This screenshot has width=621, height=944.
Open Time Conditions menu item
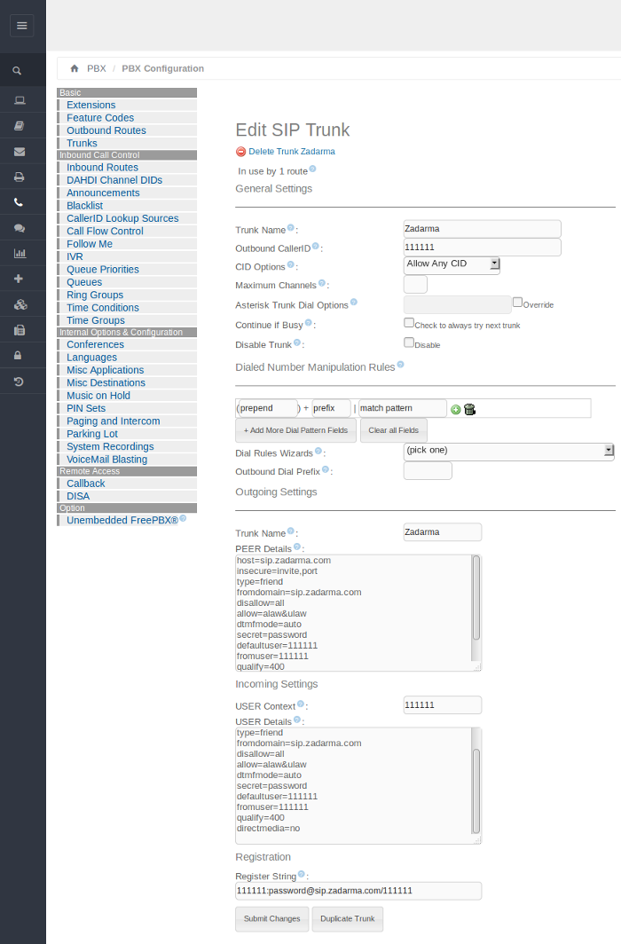[x=103, y=308]
